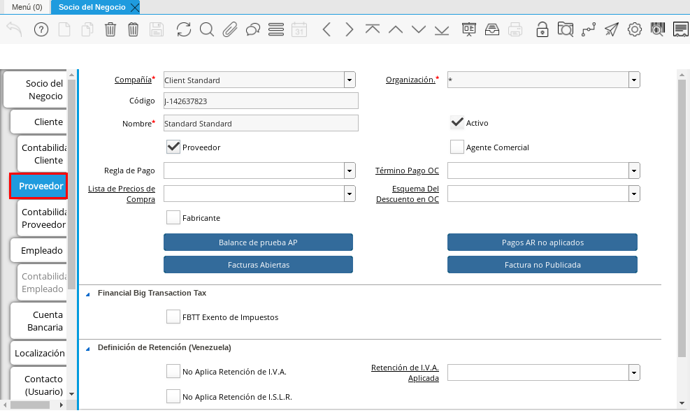690x413 pixels.
Task: Go to next record arrow
Action: pyautogui.click(x=350, y=29)
